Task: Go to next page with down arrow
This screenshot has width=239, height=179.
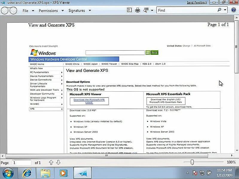Action: tap(58, 163)
